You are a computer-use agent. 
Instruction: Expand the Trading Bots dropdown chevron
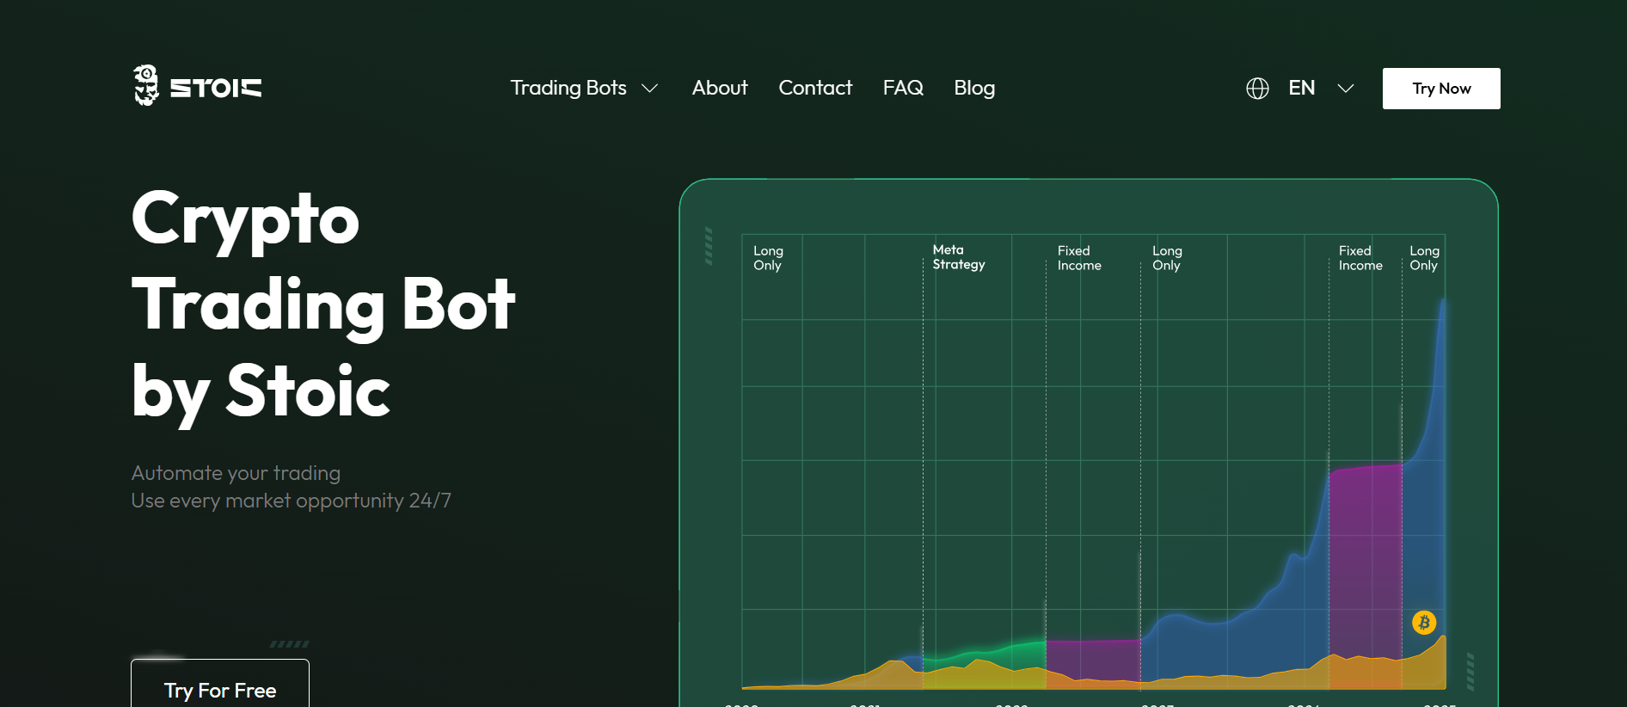point(650,89)
